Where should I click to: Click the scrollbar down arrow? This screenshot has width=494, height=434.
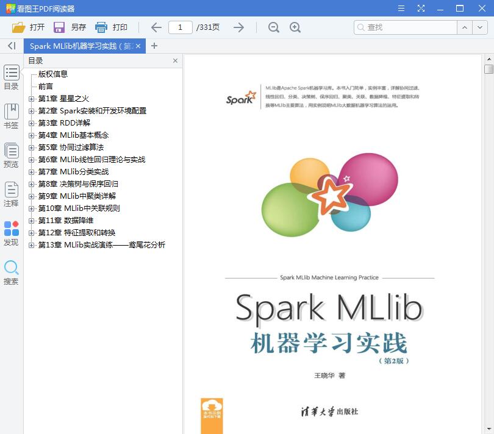pyautogui.click(x=489, y=429)
